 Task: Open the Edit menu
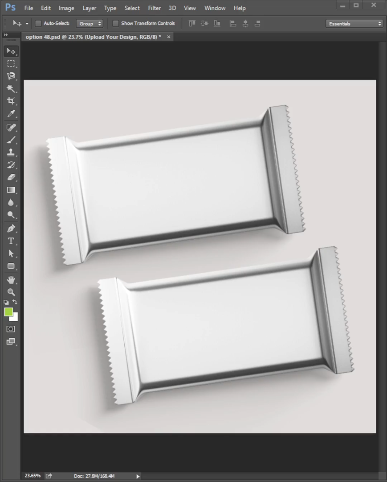coord(46,8)
